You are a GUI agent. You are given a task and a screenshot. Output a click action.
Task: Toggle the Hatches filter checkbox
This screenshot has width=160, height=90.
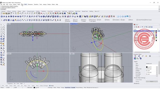[x=66, y=21]
